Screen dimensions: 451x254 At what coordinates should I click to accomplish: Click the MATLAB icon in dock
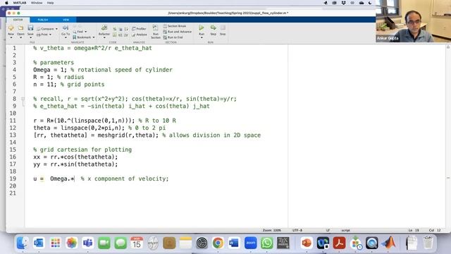coord(388,243)
